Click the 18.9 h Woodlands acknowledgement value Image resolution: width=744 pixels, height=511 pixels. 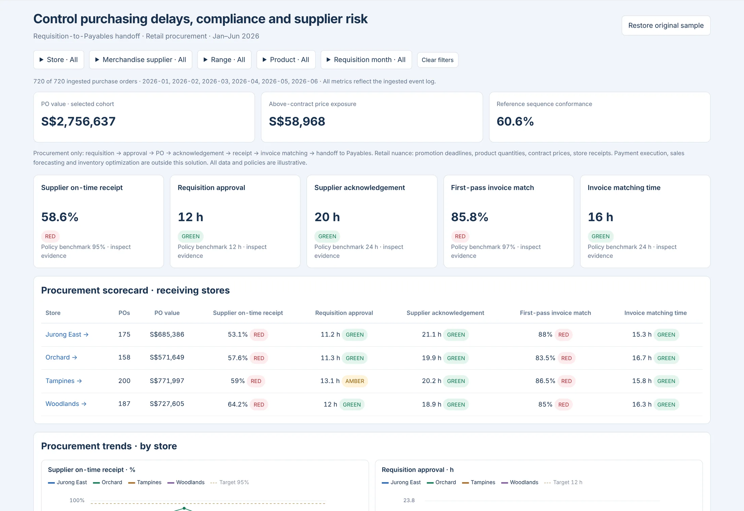[432, 404]
